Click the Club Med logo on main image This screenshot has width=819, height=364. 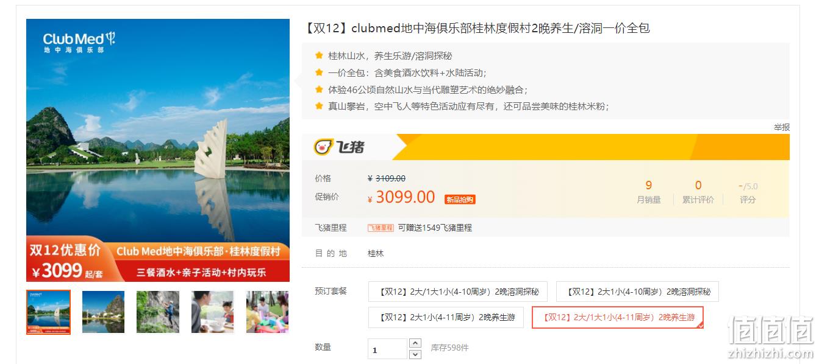click(x=79, y=41)
